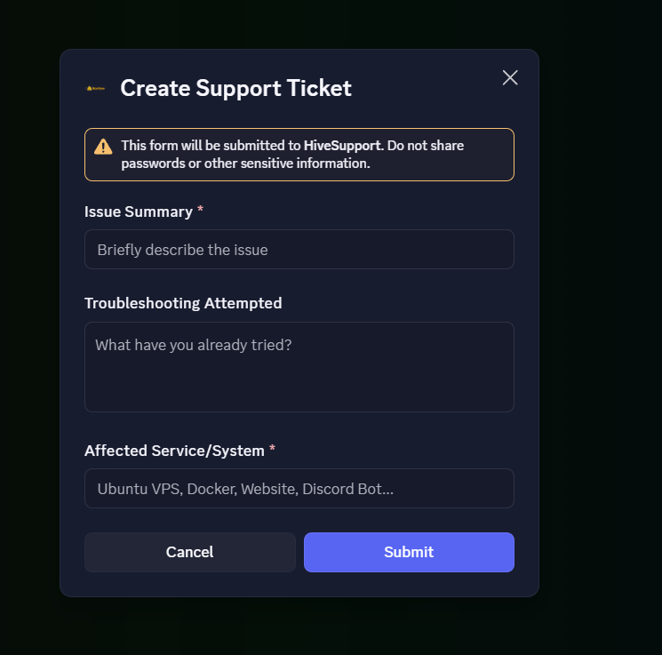Click the bold HiveSupport name in warning
The image size is (662, 655).
pos(342,146)
